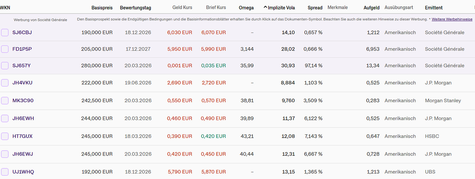
Task: Tick the checkbox for SJ6CBJ
Action: point(5,33)
